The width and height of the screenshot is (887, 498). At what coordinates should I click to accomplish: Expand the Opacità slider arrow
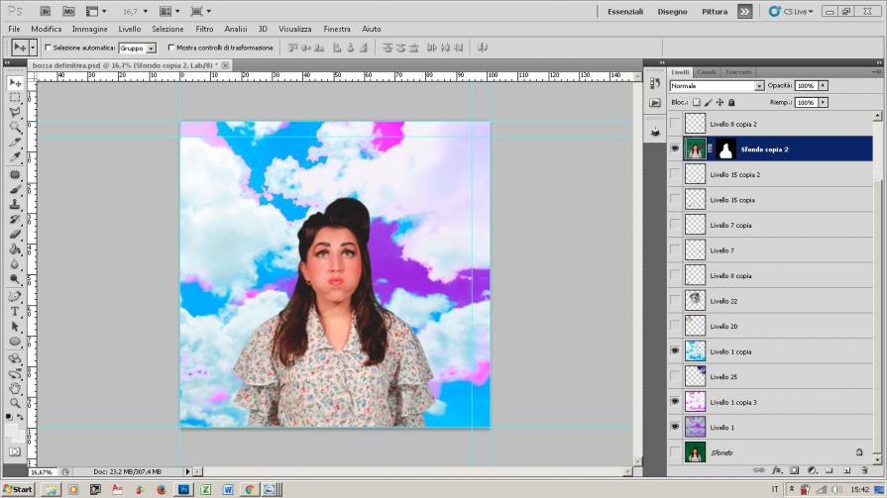[x=823, y=86]
